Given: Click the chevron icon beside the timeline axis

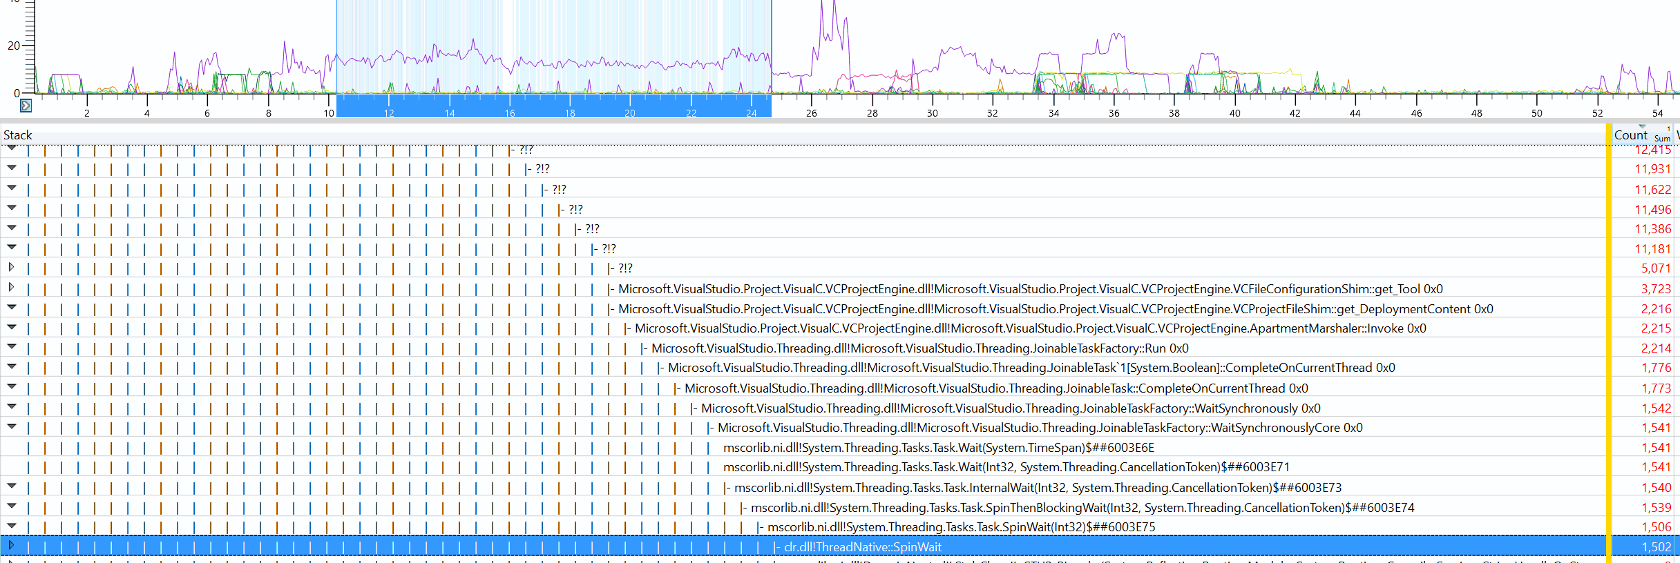Looking at the screenshot, I should [26, 106].
